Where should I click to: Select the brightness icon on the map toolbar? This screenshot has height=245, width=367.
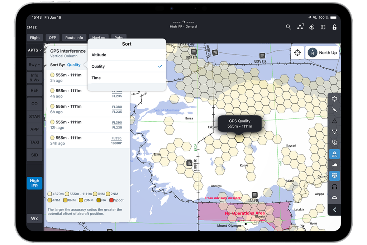(334, 99)
